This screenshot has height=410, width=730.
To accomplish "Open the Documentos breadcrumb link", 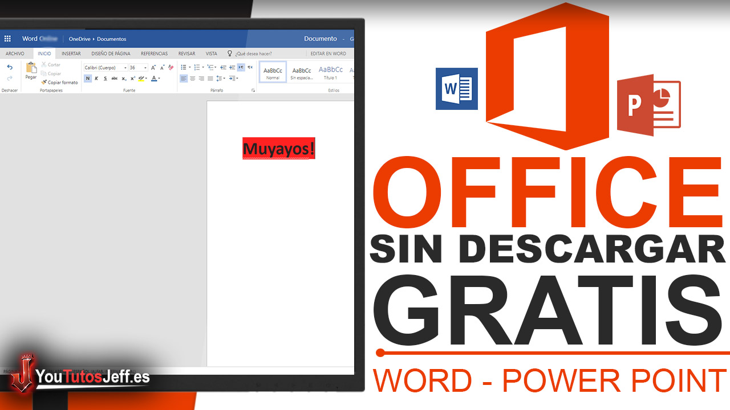I will [x=112, y=39].
